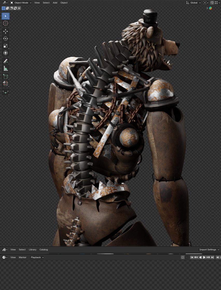Open the Select menu in 3D viewport header
The image size is (221, 290).
(46, 3)
